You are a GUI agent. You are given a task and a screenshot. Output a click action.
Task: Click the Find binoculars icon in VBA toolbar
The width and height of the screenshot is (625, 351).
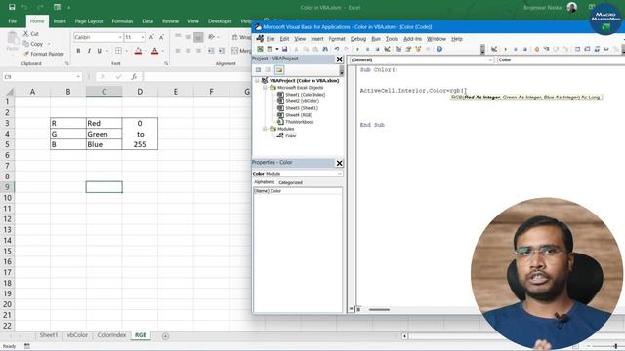325,49
